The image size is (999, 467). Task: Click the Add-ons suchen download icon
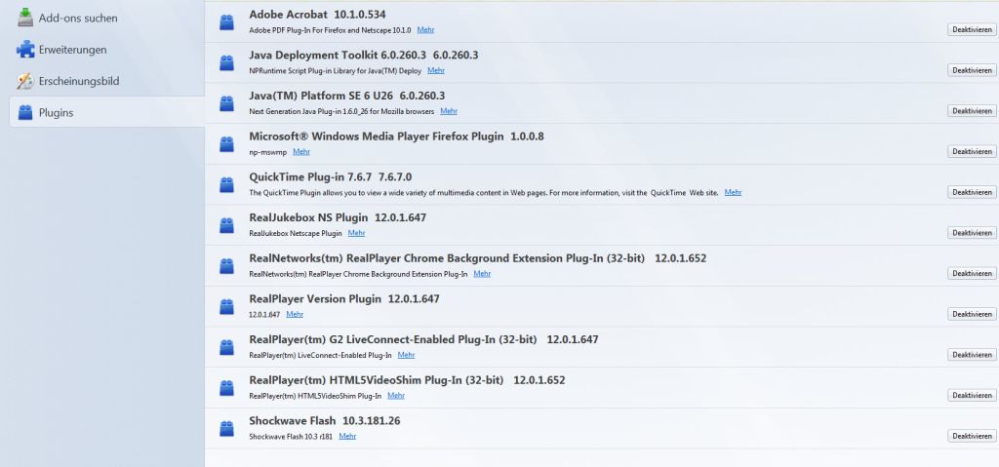25,18
